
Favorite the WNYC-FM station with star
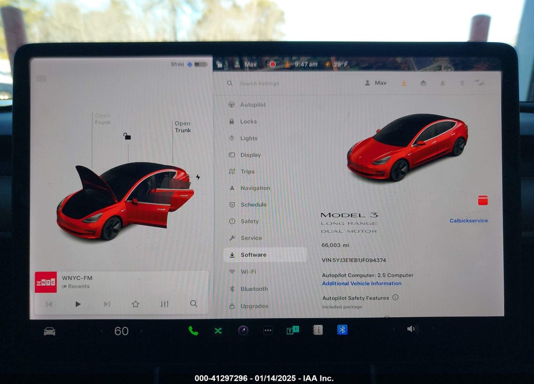coord(136,303)
